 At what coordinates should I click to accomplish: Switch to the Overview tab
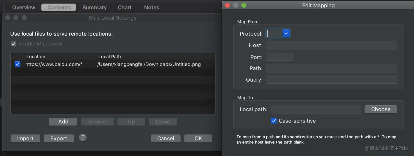point(24,7)
